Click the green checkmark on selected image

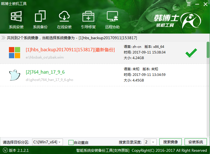(x=191, y=53)
